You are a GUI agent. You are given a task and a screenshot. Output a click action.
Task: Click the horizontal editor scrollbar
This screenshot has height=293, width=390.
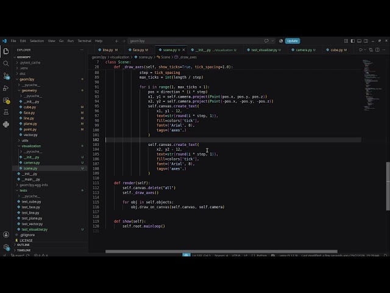pyautogui.click(x=221, y=251)
